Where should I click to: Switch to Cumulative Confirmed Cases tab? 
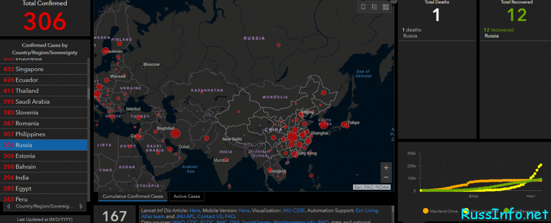point(133,196)
